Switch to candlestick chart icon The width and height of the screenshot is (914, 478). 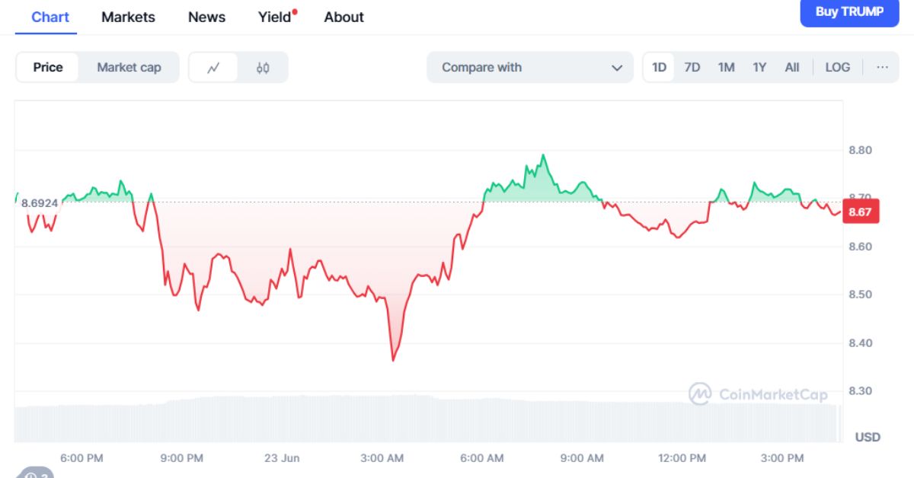pyautogui.click(x=263, y=68)
